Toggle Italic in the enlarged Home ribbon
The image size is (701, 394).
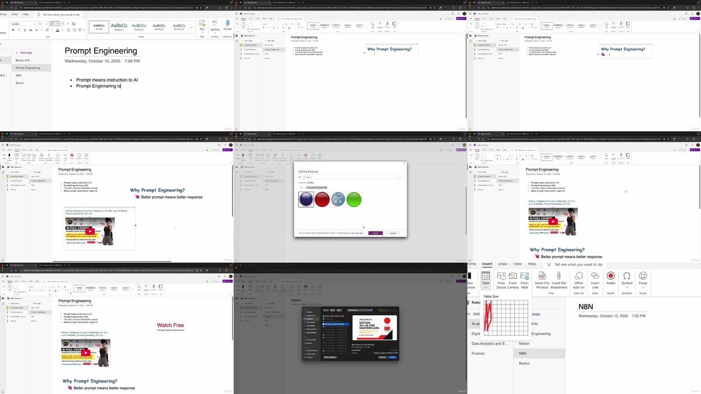pos(19,30)
